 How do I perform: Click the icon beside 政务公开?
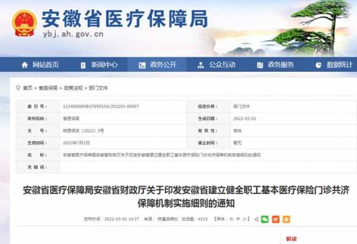pyautogui.click(x=142, y=65)
